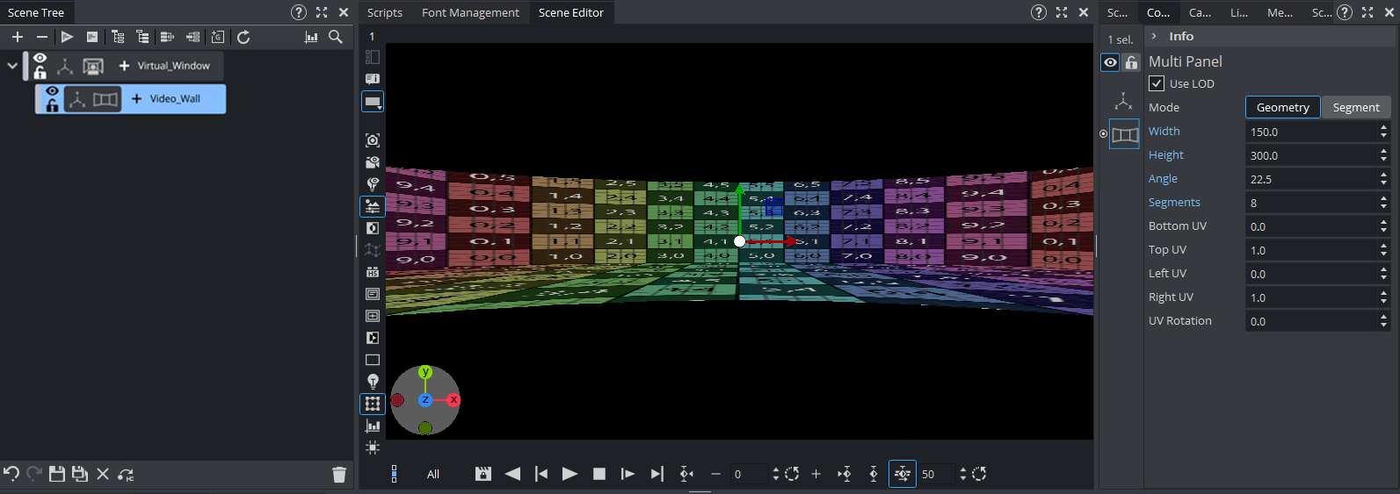This screenshot has width=1400, height=494.
Task: Click the search icon in Scene Tree
Action: 336,37
